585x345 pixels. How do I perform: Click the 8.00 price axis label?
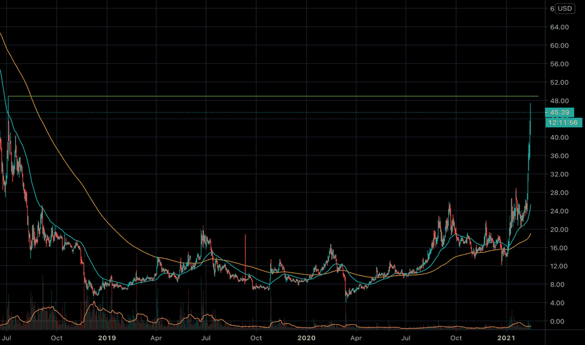coord(557,284)
